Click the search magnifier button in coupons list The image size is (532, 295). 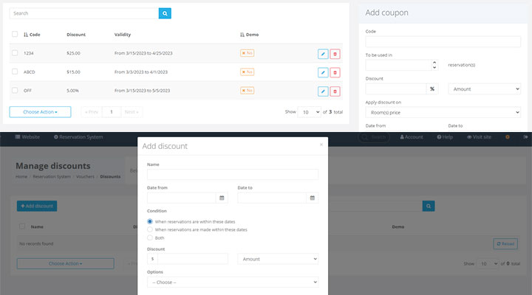[165, 13]
